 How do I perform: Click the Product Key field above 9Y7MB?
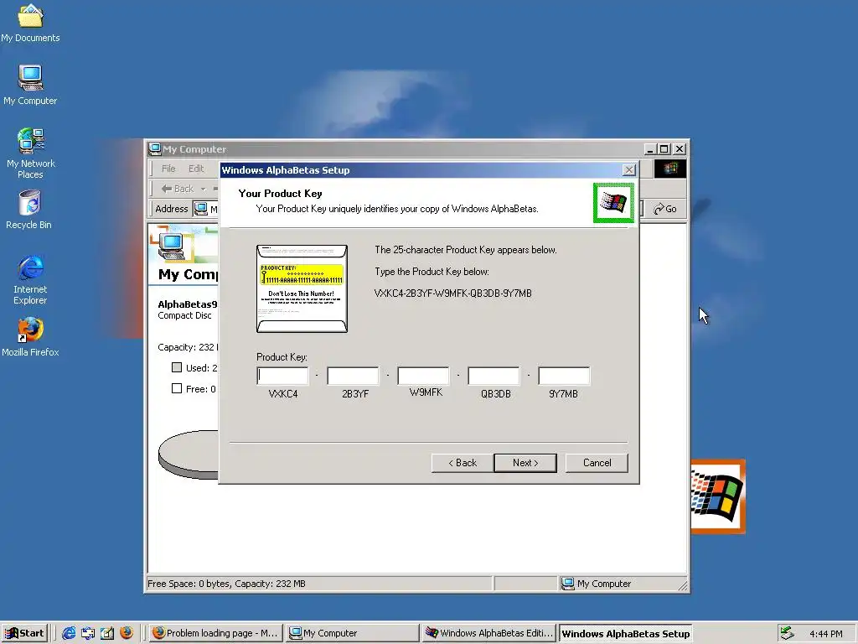[564, 376]
